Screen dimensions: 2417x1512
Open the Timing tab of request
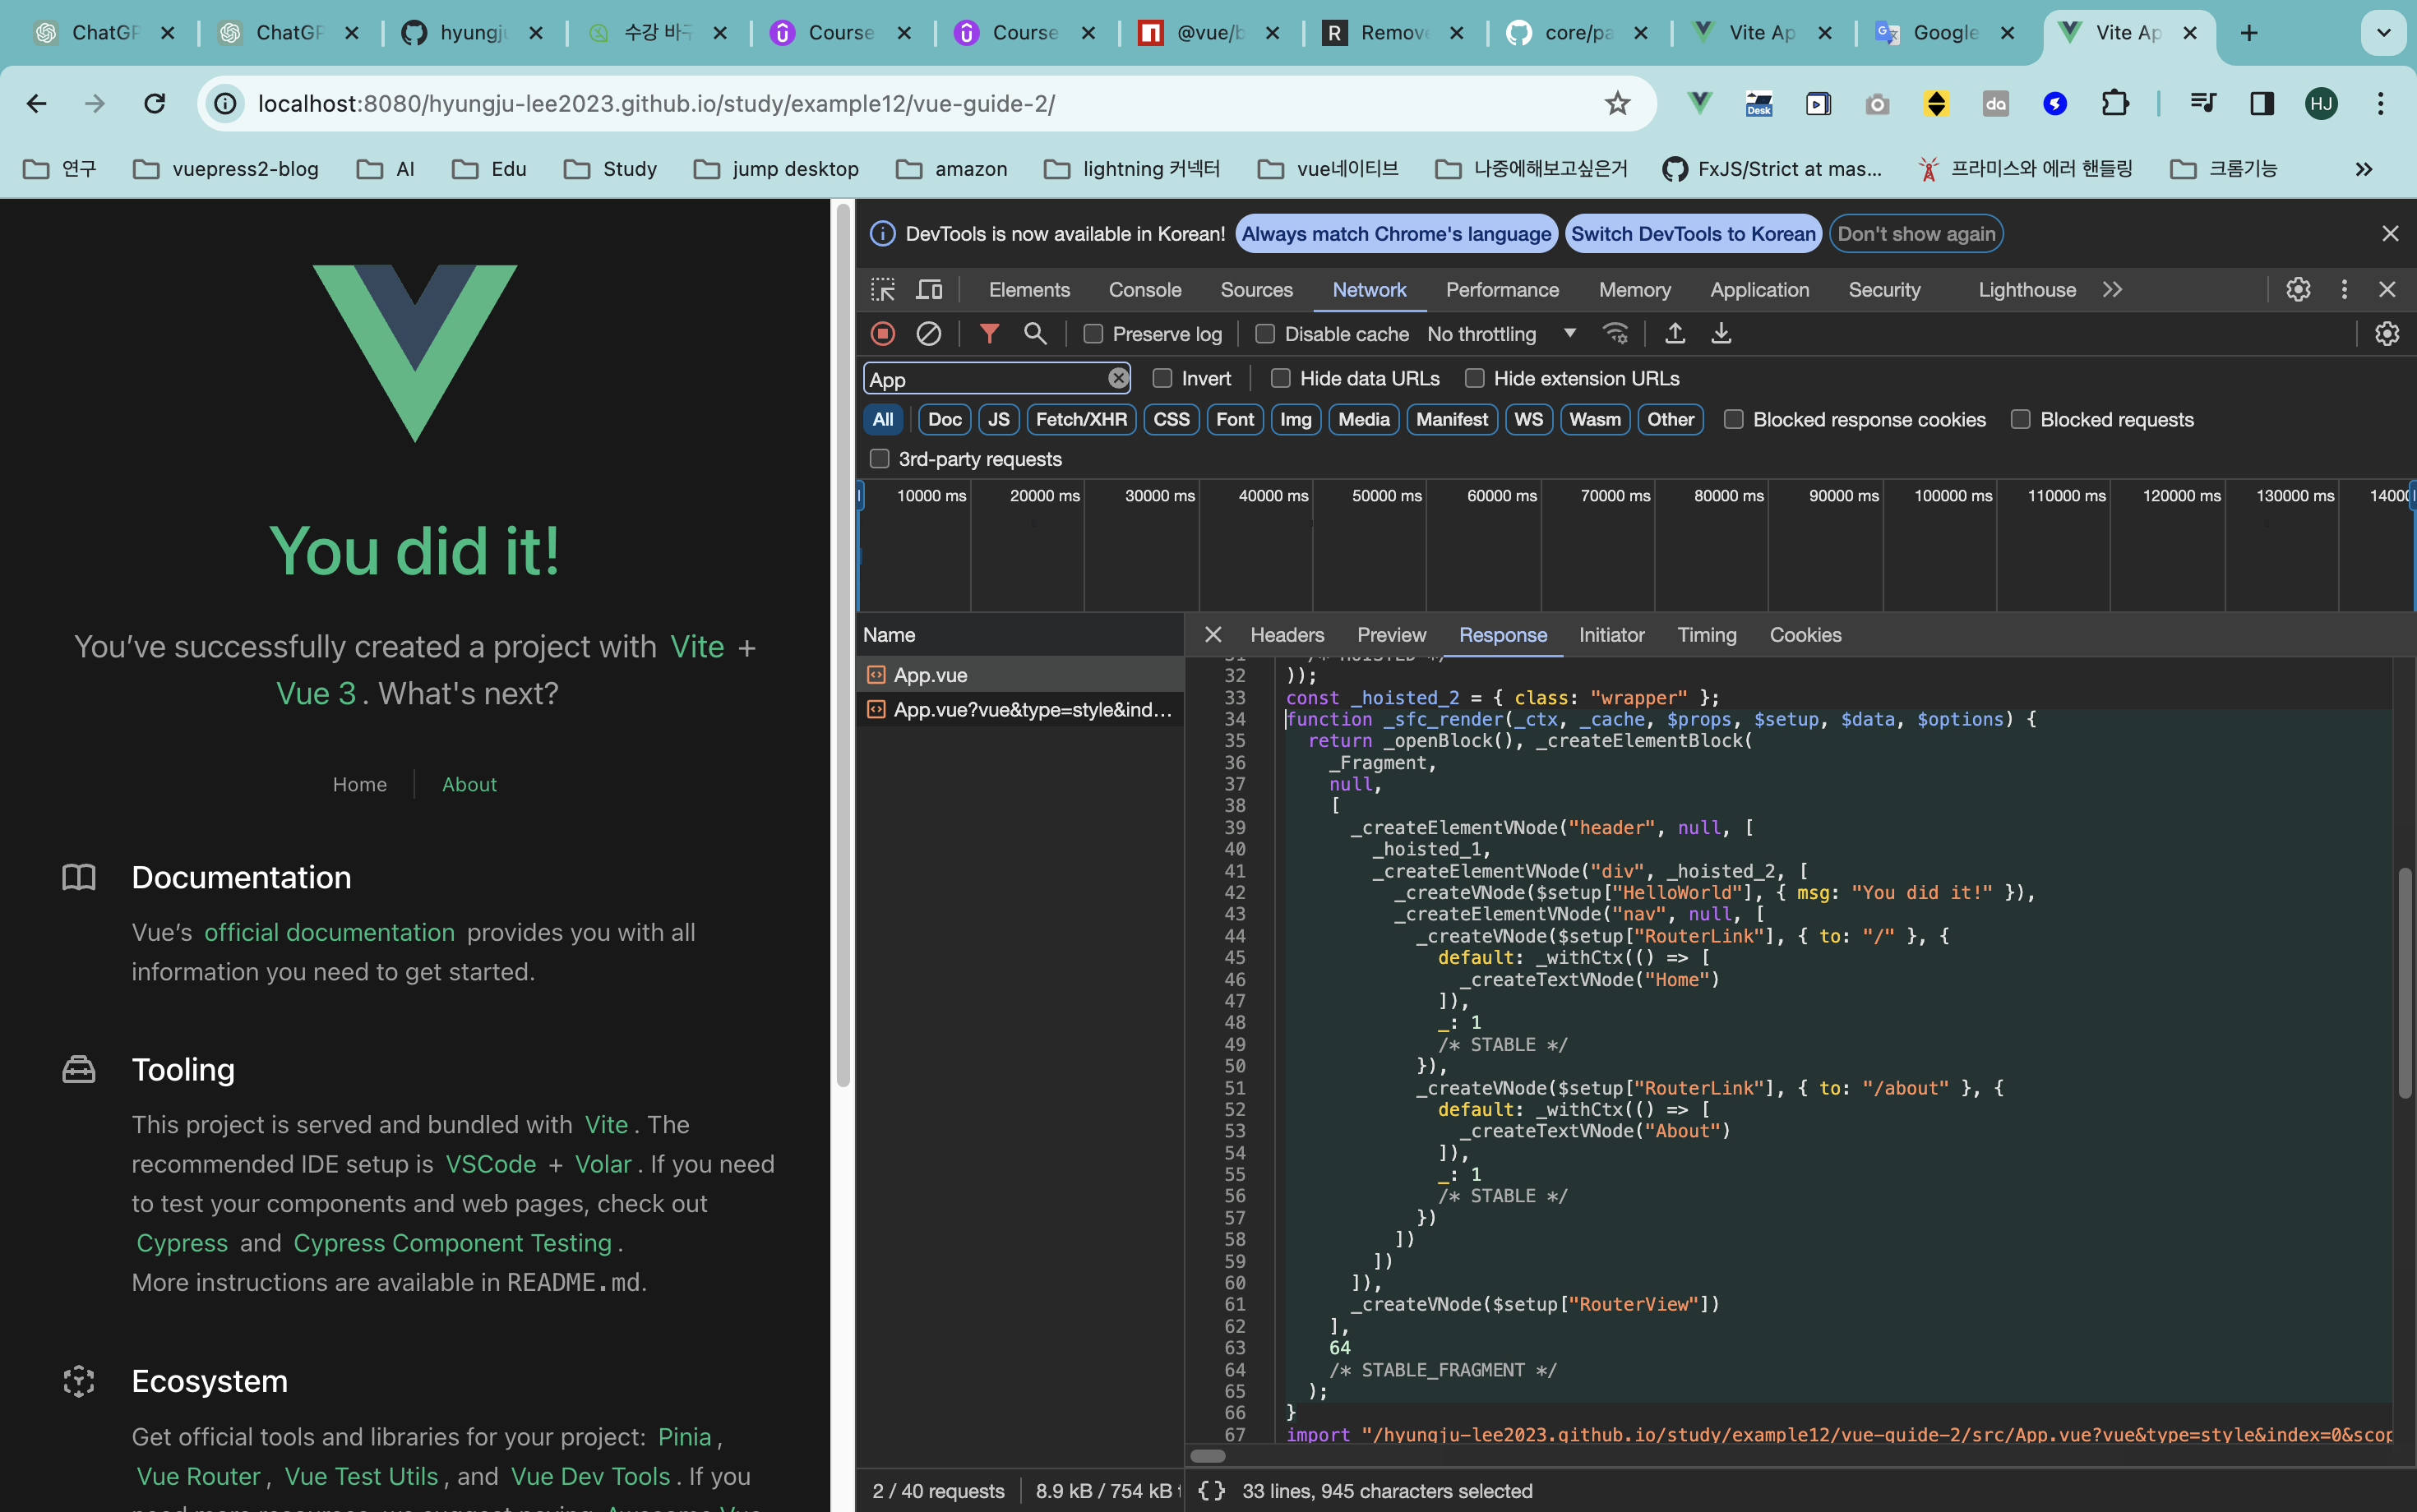pos(1706,635)
